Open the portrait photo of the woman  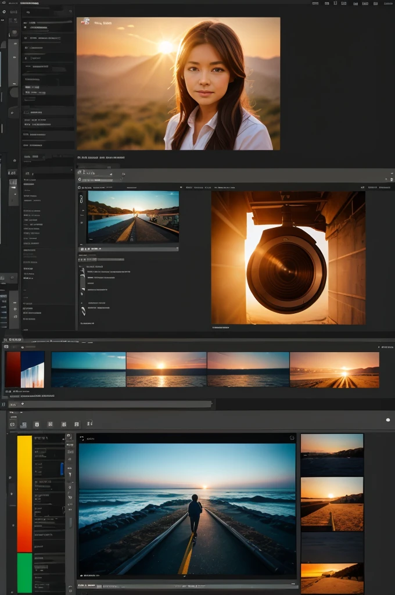click(x=178, y=84)
